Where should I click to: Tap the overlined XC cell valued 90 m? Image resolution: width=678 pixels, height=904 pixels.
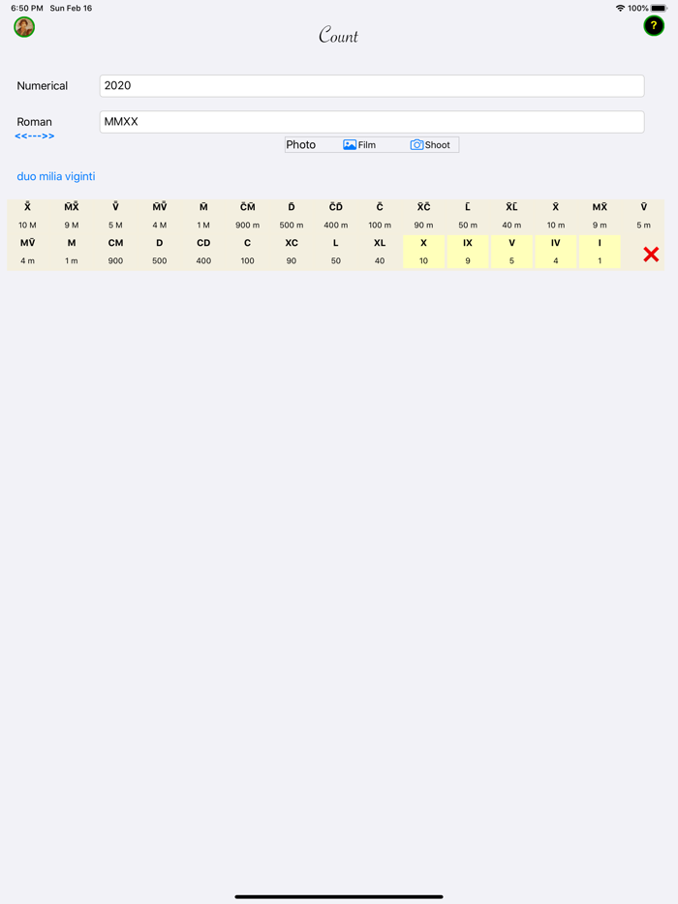(x=423, y=216)
